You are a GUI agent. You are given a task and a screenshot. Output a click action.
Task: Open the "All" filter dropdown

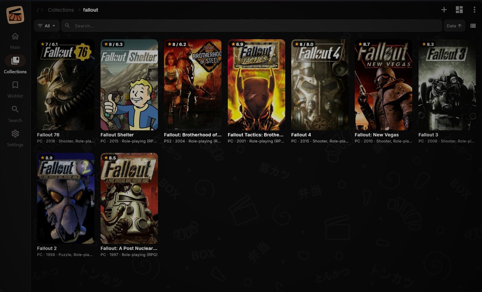point(47,25)
